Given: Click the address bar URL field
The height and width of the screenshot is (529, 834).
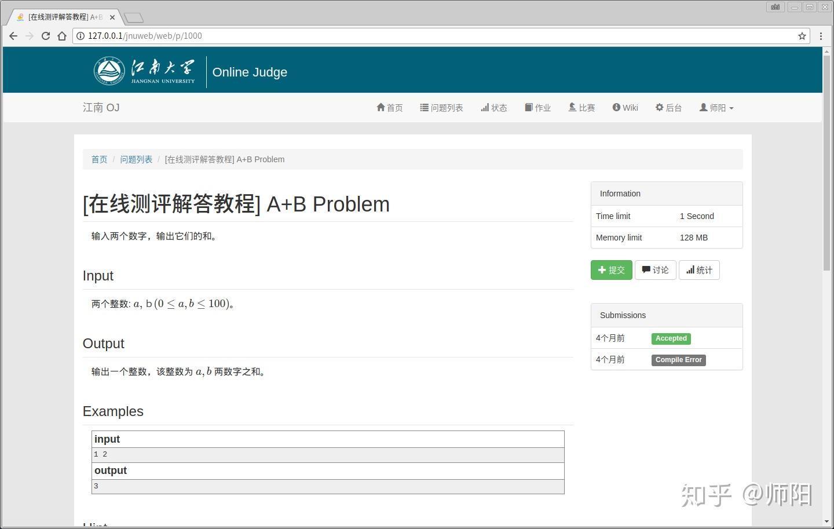Looking at the screenshot, I should 440,36.
